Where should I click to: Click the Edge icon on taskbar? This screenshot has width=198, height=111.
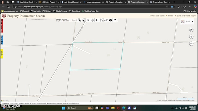point(124,108)
